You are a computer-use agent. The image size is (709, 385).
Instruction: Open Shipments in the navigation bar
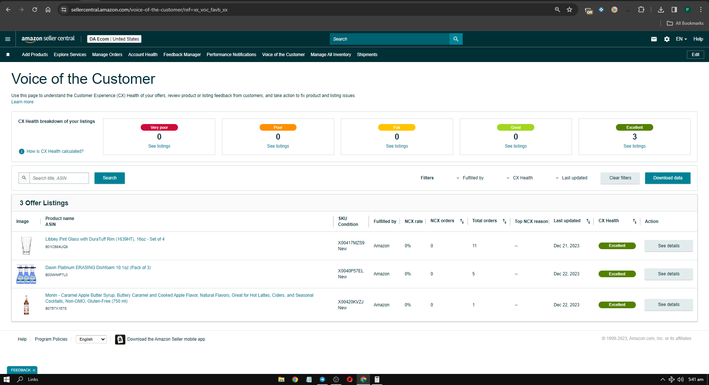click(x=367, y=55)
